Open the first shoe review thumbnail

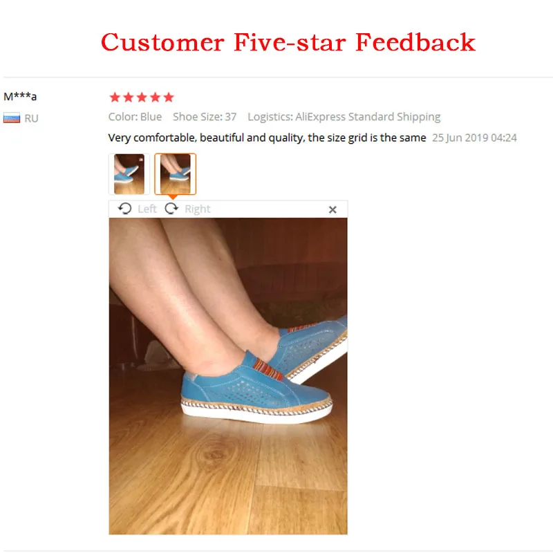(129, 174)
